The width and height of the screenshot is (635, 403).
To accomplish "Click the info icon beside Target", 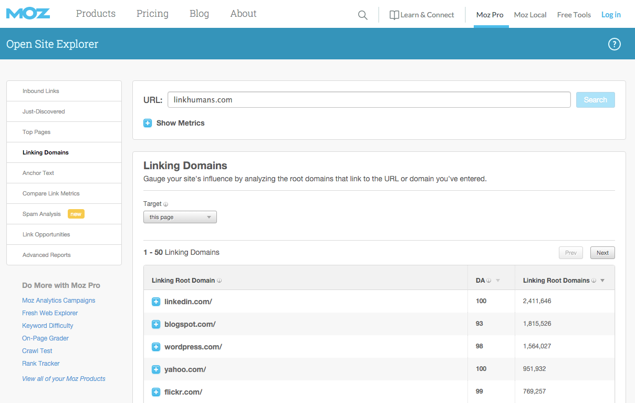I will [x=165, y=204].
